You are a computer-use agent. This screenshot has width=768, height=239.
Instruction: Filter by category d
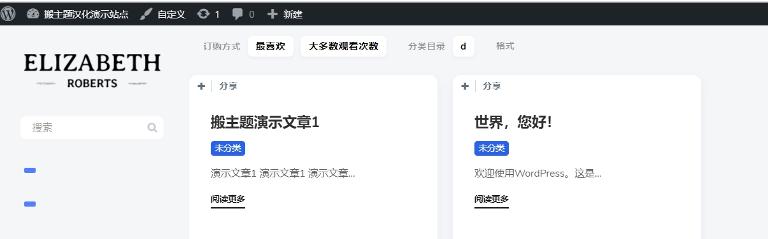[x=464, y=46]
